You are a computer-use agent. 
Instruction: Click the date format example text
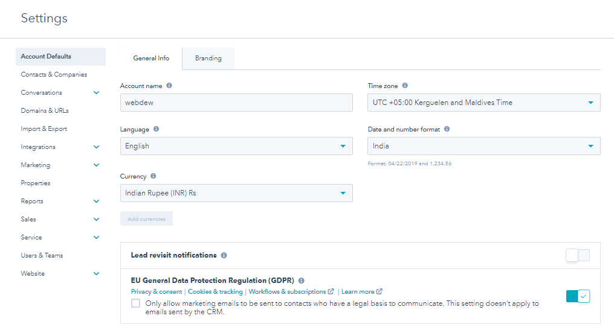coord(410,163)
